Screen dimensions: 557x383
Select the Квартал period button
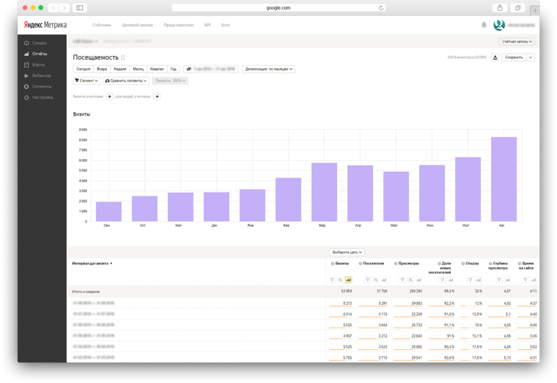pyautogui.click(x=157, y=69)
